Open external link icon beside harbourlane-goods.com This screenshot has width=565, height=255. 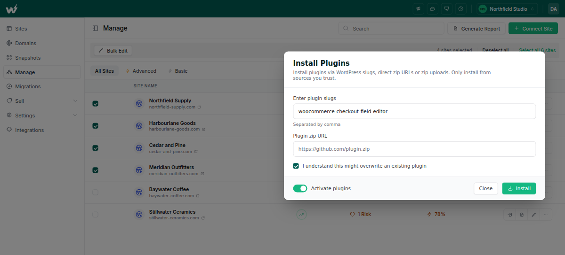click(x=203, y=129)
